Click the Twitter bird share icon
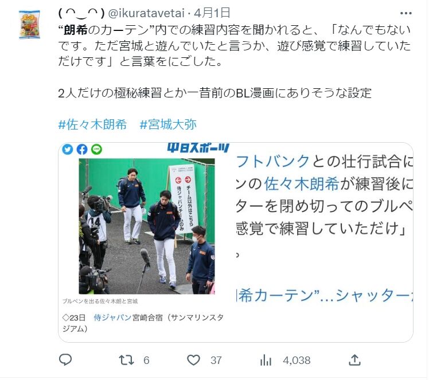This screenshot has height=380, width=429. 68,150
